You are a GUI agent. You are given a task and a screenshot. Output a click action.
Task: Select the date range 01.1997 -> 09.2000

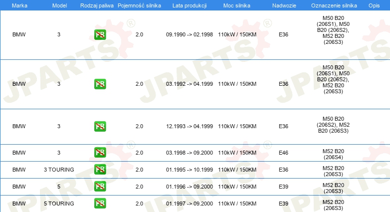190,204
